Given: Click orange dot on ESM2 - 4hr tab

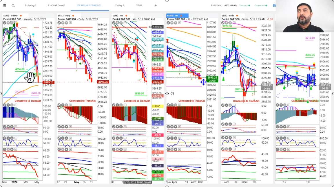Looking at the screenshot, I should click(126, 16).
